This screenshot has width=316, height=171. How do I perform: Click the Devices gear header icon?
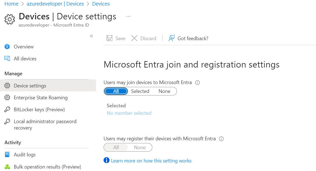click(9, 19)
